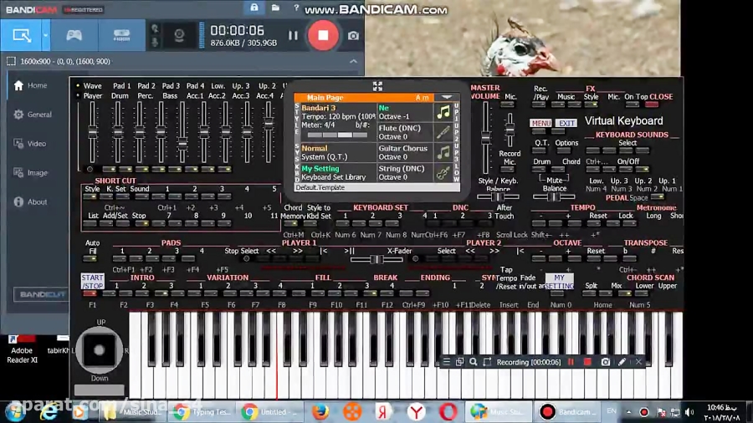
Task: Click the Default.Template field
Action: point(377,187)
